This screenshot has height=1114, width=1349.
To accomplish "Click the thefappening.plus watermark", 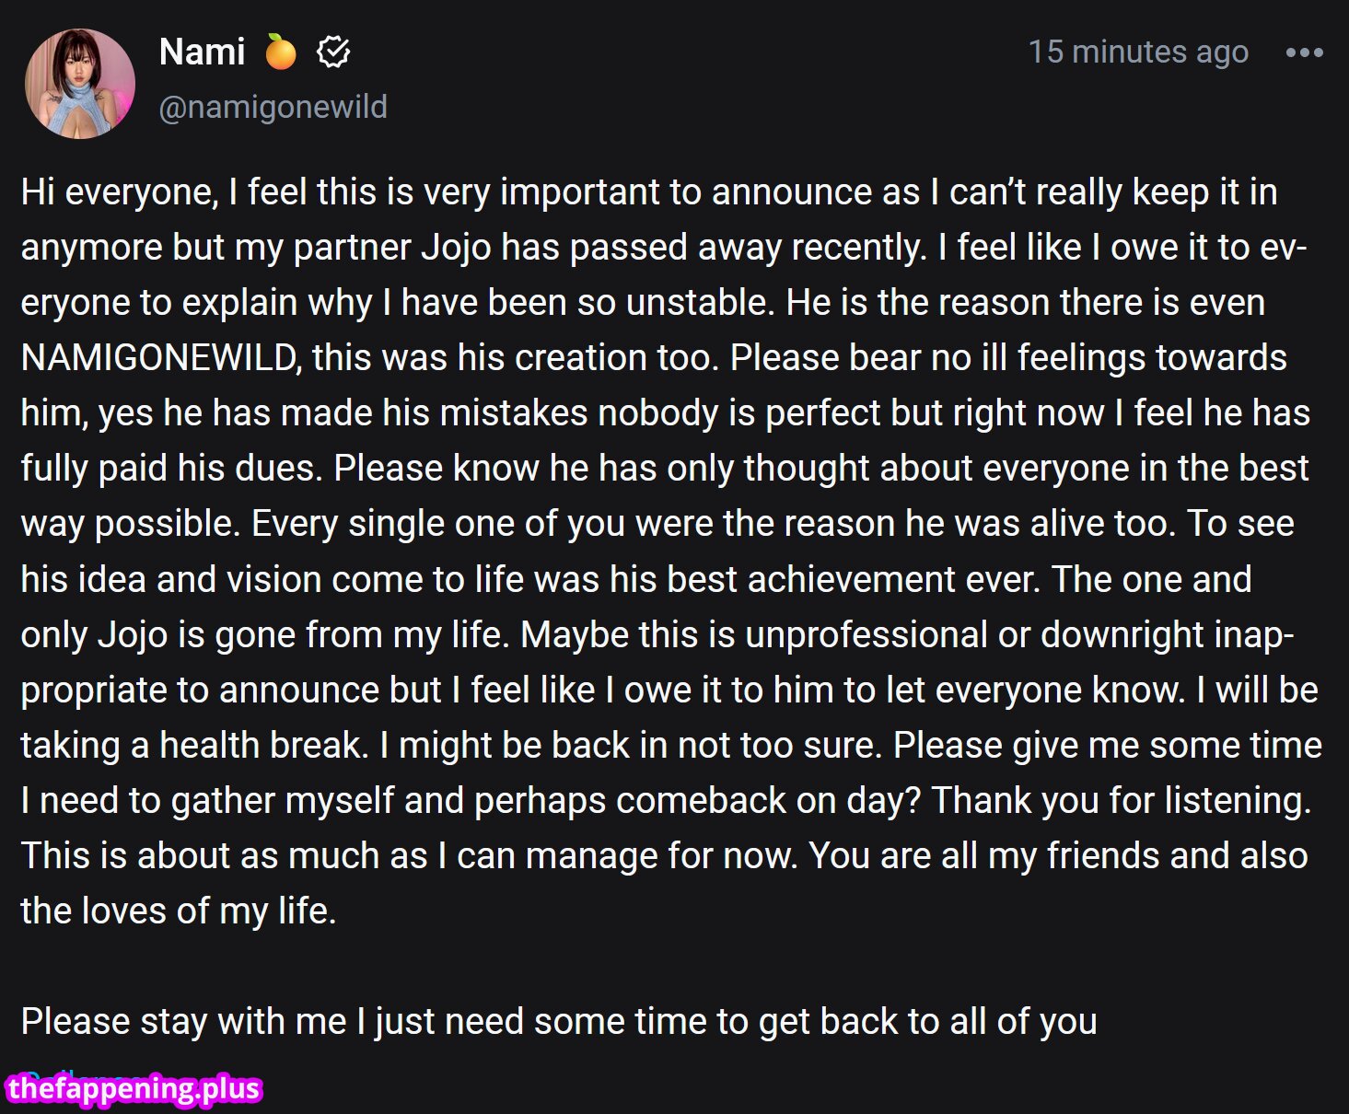I will pos(134,1089).
